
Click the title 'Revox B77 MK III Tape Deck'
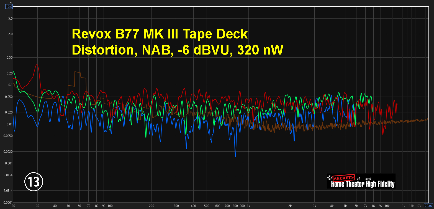[160, 34]
